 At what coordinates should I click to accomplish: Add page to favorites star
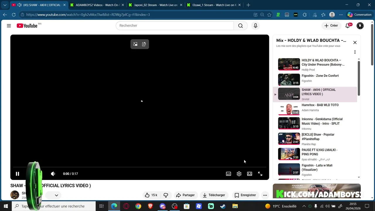269,15
